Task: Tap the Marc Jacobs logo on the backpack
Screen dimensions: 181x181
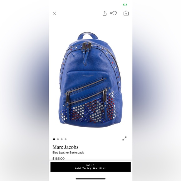Action: (x=88, y=76)
